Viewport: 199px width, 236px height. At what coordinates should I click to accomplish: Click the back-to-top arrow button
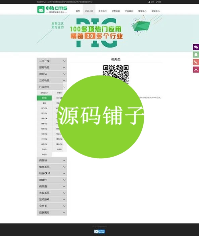tap(196, 69)
